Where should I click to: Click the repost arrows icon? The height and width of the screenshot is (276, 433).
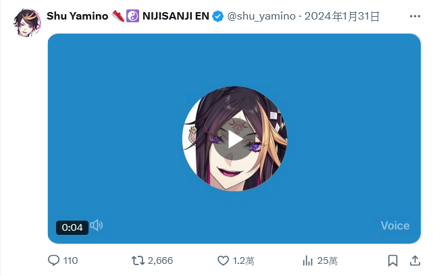(138, 260)
